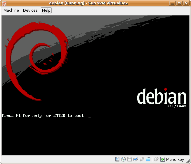
Task: Click the USB devices status icon
Action: click(x=142, y=159)
